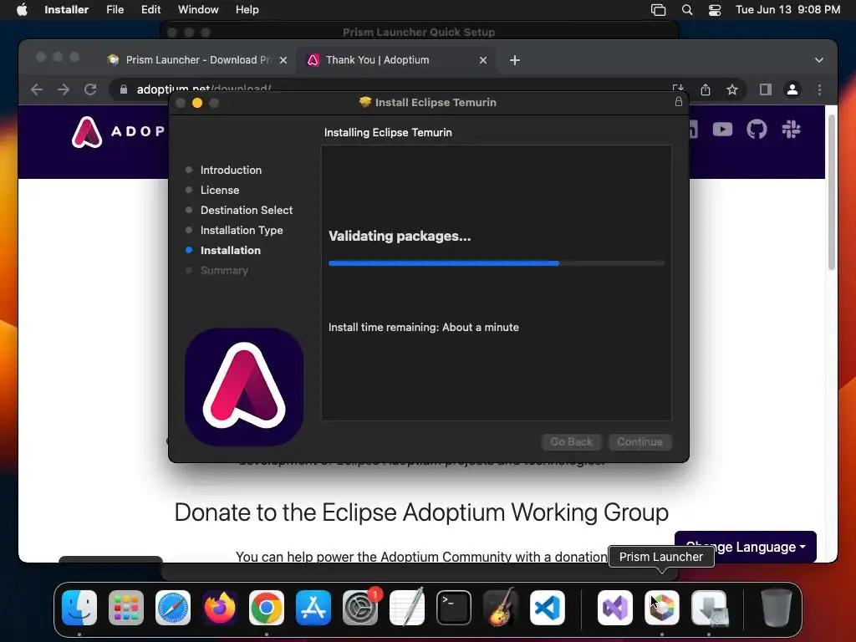Close the Thank You Adoptium tab
Image resolution: width=856 pixels, height=642 pixels.
(x=483, y=60)
